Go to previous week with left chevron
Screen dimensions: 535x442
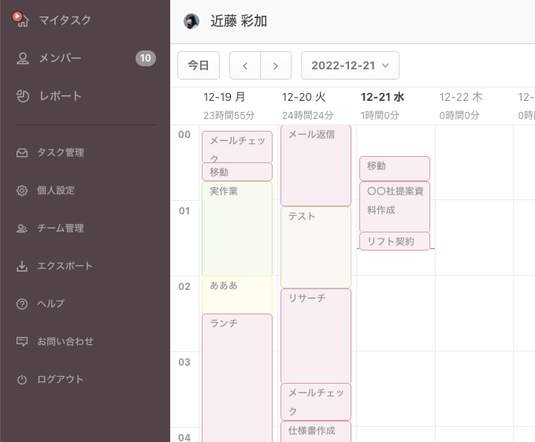(245, 65)
